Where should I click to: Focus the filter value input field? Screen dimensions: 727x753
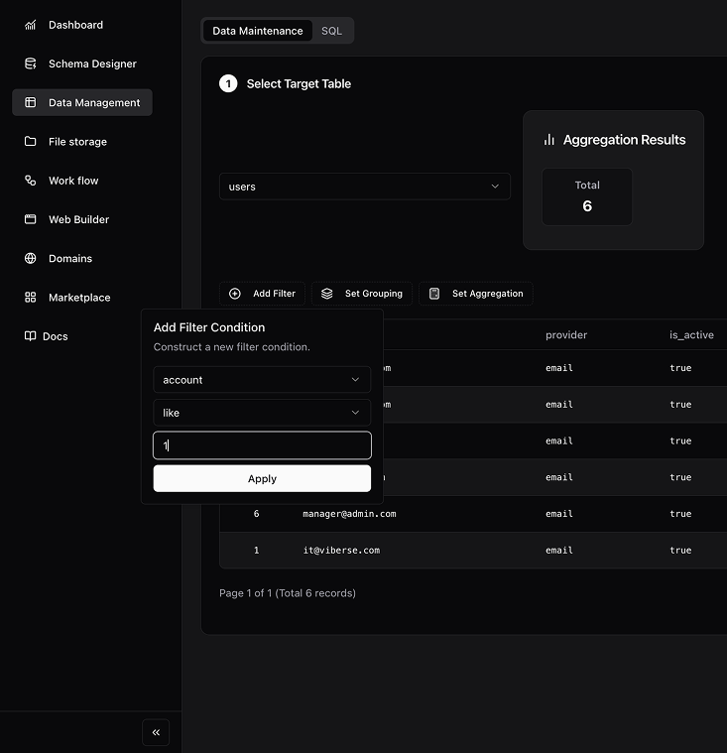pos(262,445)
